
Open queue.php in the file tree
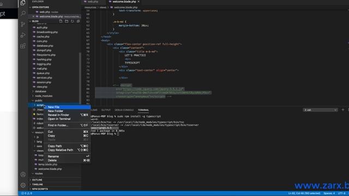pyautogui.click(x=43, y=73)
